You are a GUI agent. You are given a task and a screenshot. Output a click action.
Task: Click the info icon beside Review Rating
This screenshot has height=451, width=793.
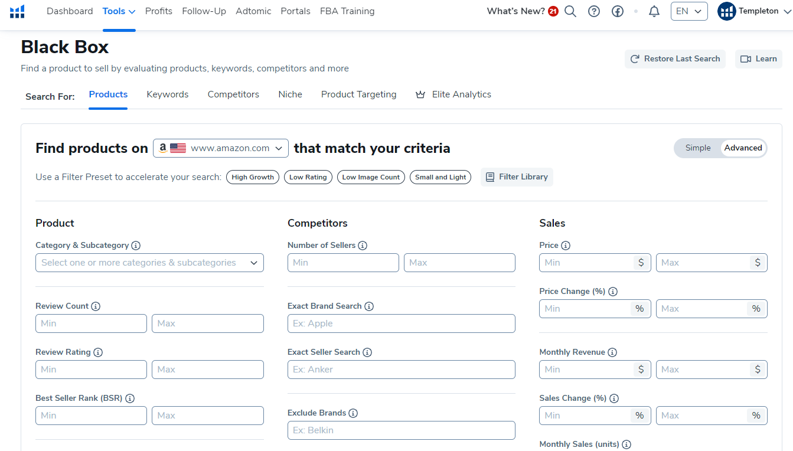[98, 352]
